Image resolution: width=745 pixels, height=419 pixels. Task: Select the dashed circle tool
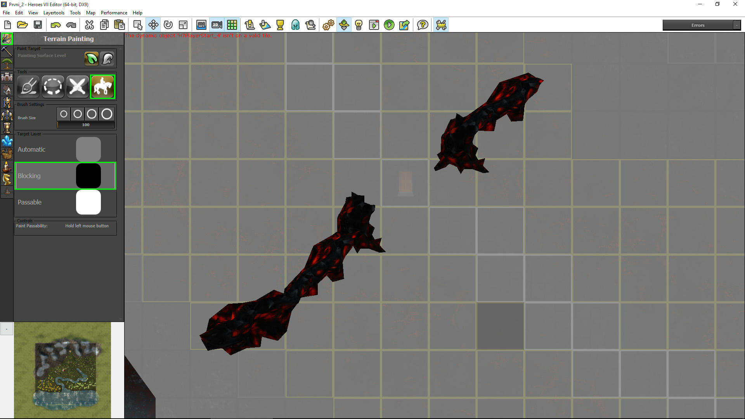click(x=53, y=86)
